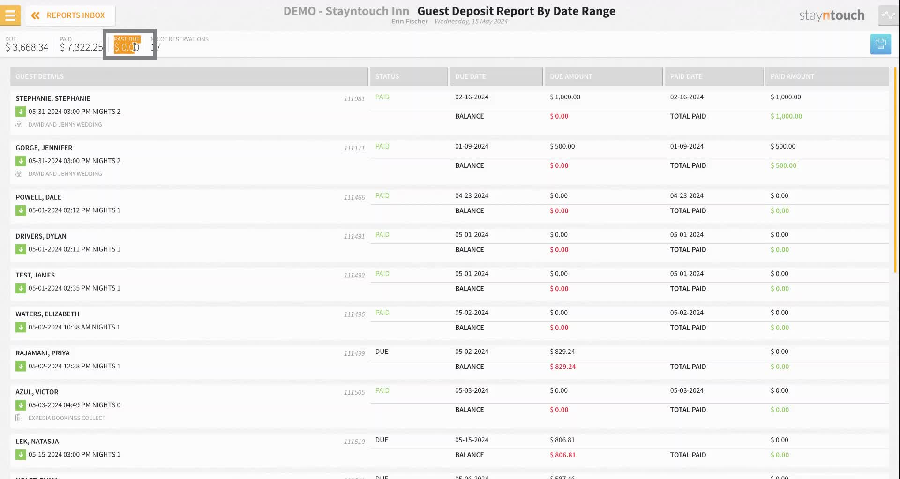
Task: Click the Status column header
Action: pyautogui.click(x=409, y=76)
